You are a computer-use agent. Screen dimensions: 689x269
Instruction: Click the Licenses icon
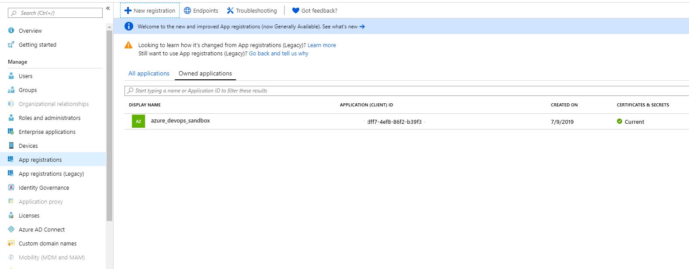(11, 215)
